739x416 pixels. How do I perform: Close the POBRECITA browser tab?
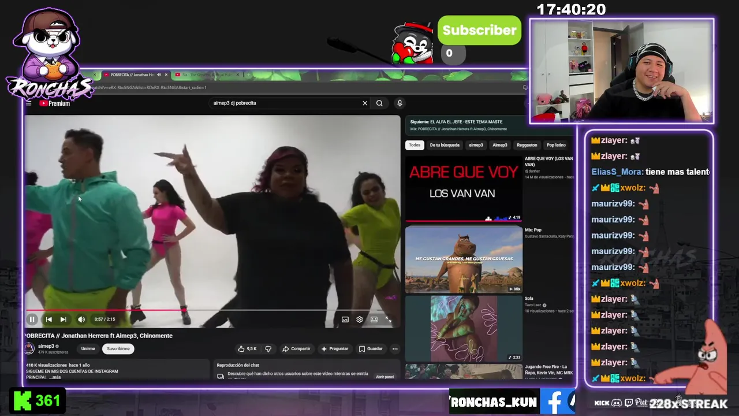[x=167, y=75]
